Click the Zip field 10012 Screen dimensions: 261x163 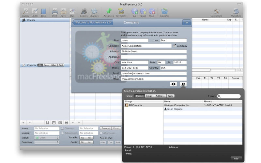[180, 62]
